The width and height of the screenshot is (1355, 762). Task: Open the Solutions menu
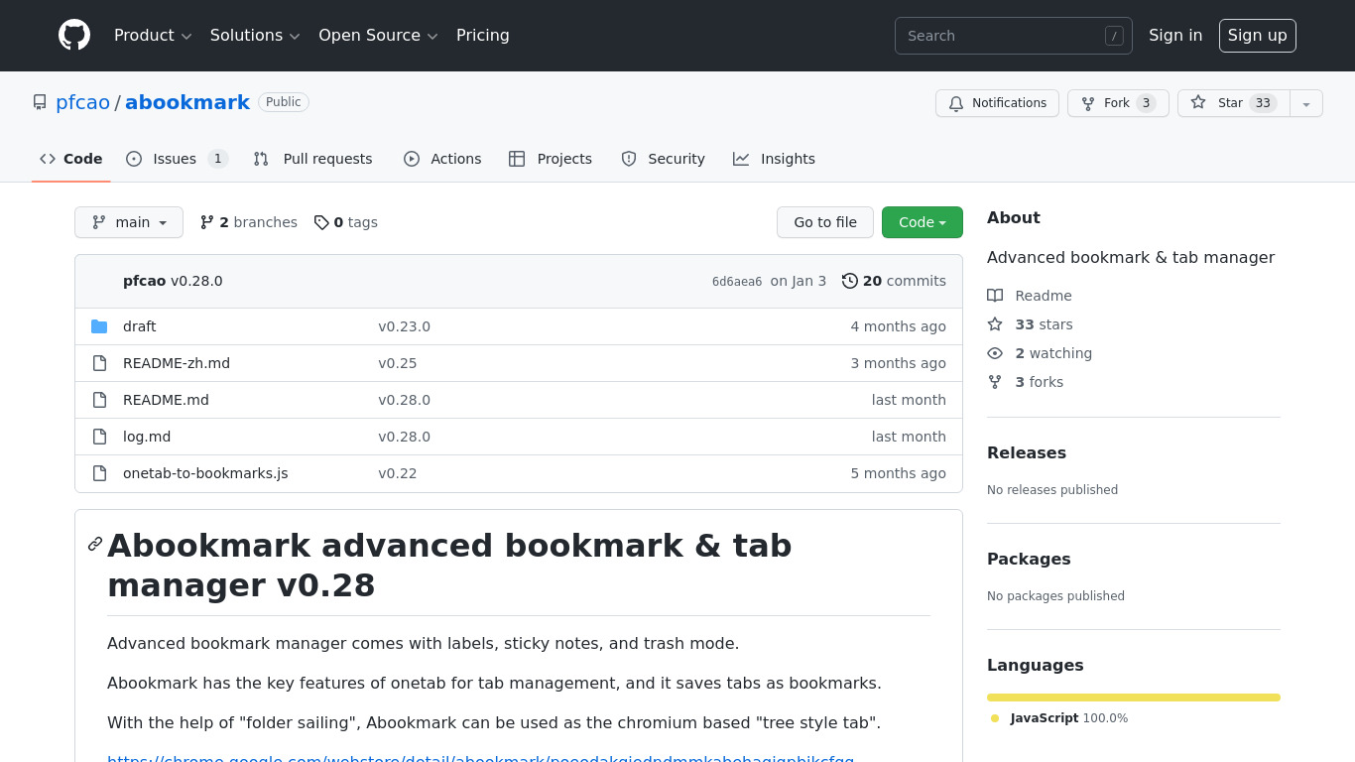pyautogui.click(x=255, y=36)
